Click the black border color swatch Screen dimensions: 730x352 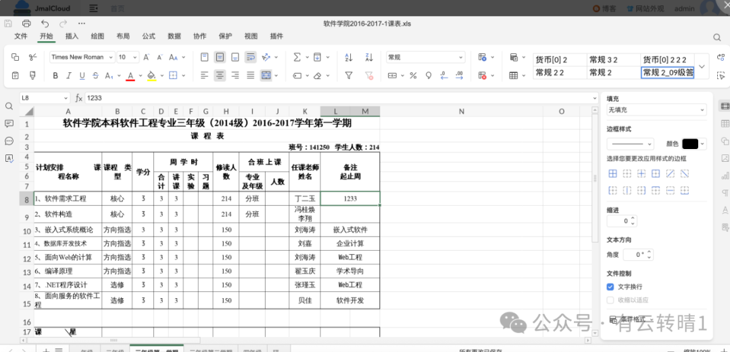click(x=690, y=144)
